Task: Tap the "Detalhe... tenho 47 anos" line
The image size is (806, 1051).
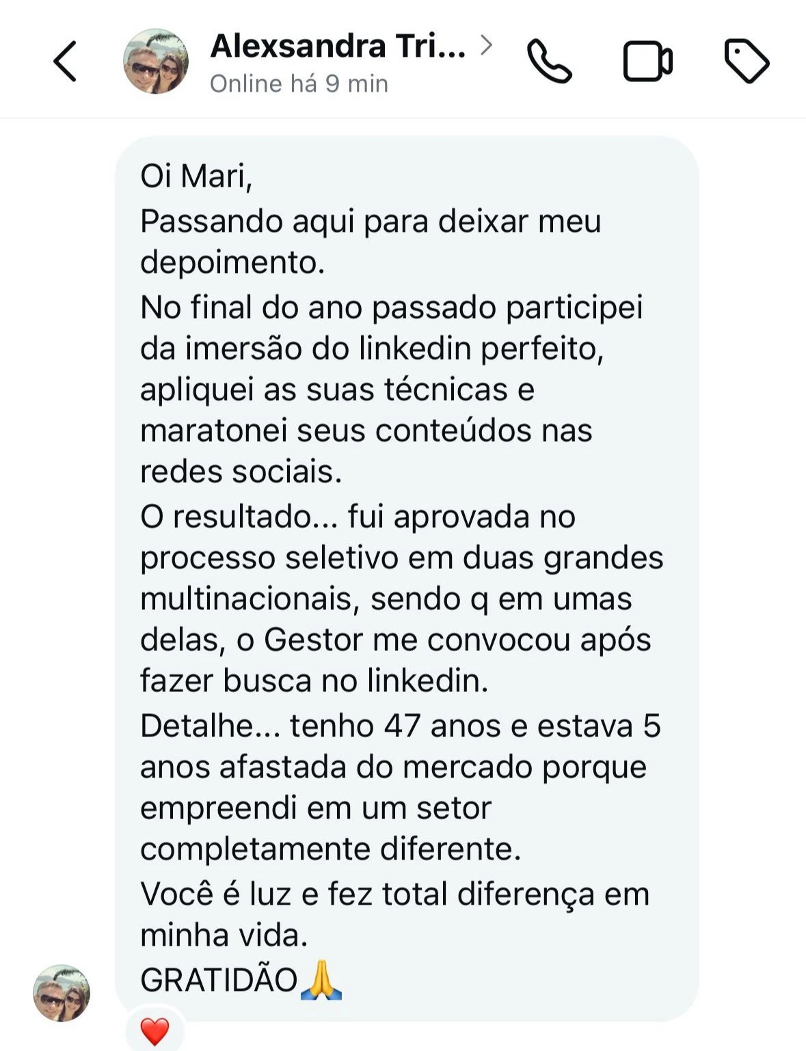Action: coord(400,726)
